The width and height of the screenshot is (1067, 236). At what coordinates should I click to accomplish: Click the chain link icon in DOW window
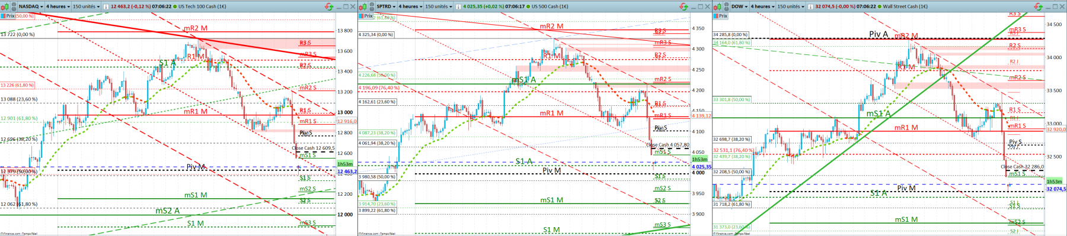click(x=726, y=7)
